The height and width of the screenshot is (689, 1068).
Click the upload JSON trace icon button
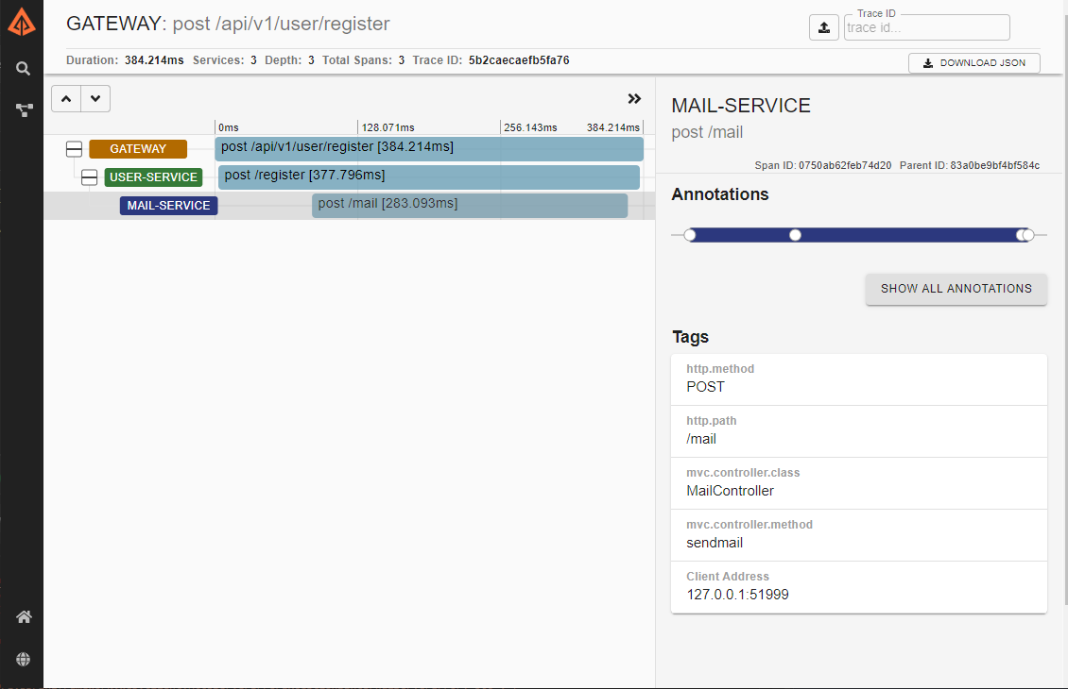pos(823,27)
